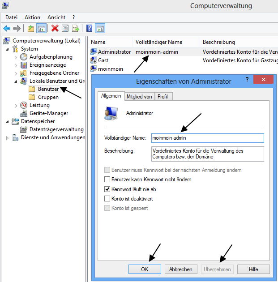The width and height of the screenshot is (278, 282).
Task: Open the Properties sheet toolbar icon
Action: coord(65,28)
